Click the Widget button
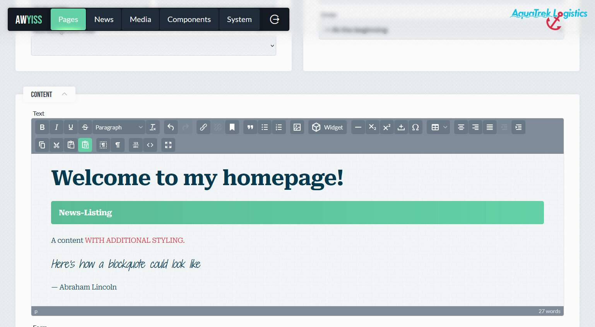Screen dimensions: 595x327 coord(328,127)
